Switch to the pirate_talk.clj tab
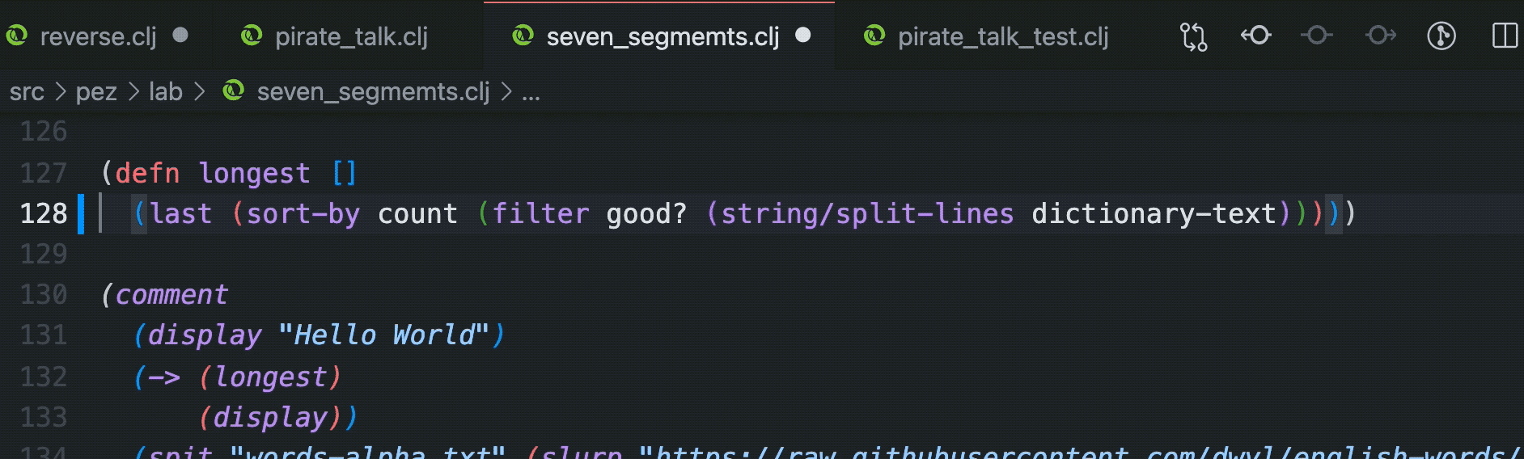The image size is (1524, 459). 351,36
